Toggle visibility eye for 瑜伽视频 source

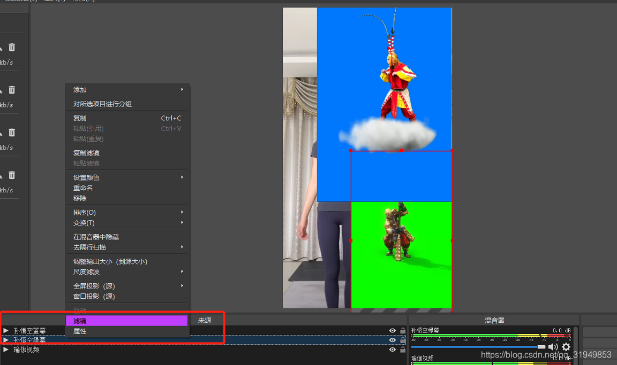click(392, 350)
